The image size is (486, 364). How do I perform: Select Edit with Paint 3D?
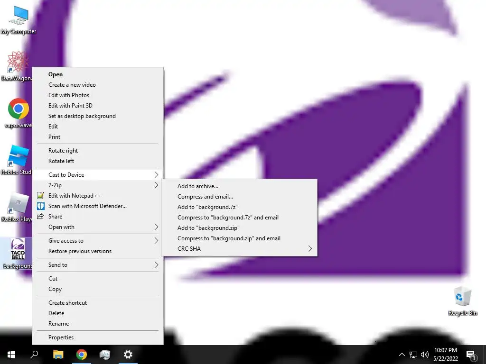click(x=98, y=106)
